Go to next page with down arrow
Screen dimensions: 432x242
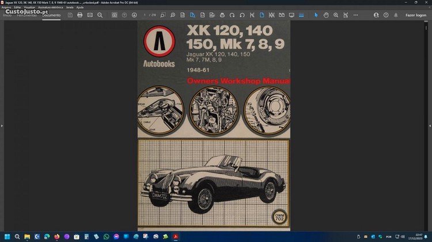(x=134, y=15)
